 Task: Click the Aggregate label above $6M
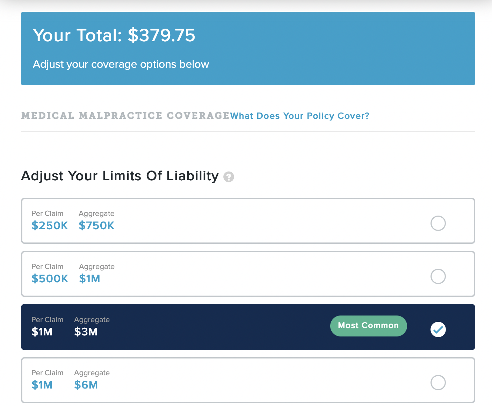click(x=92, y=373)
